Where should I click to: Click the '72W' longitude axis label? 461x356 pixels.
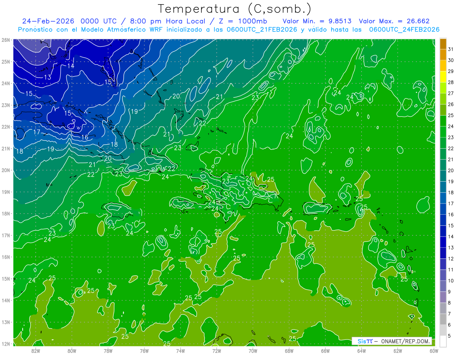pyautogui.click(x=216, y=350)
